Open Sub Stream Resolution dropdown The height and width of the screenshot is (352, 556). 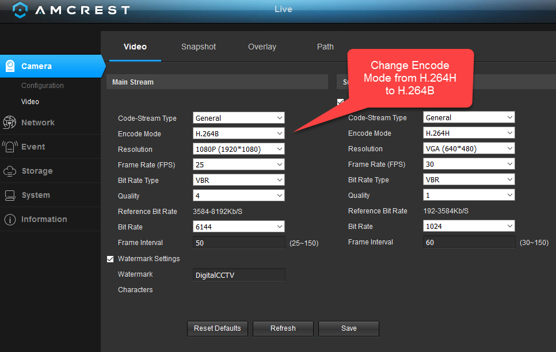tap(469, 149)
